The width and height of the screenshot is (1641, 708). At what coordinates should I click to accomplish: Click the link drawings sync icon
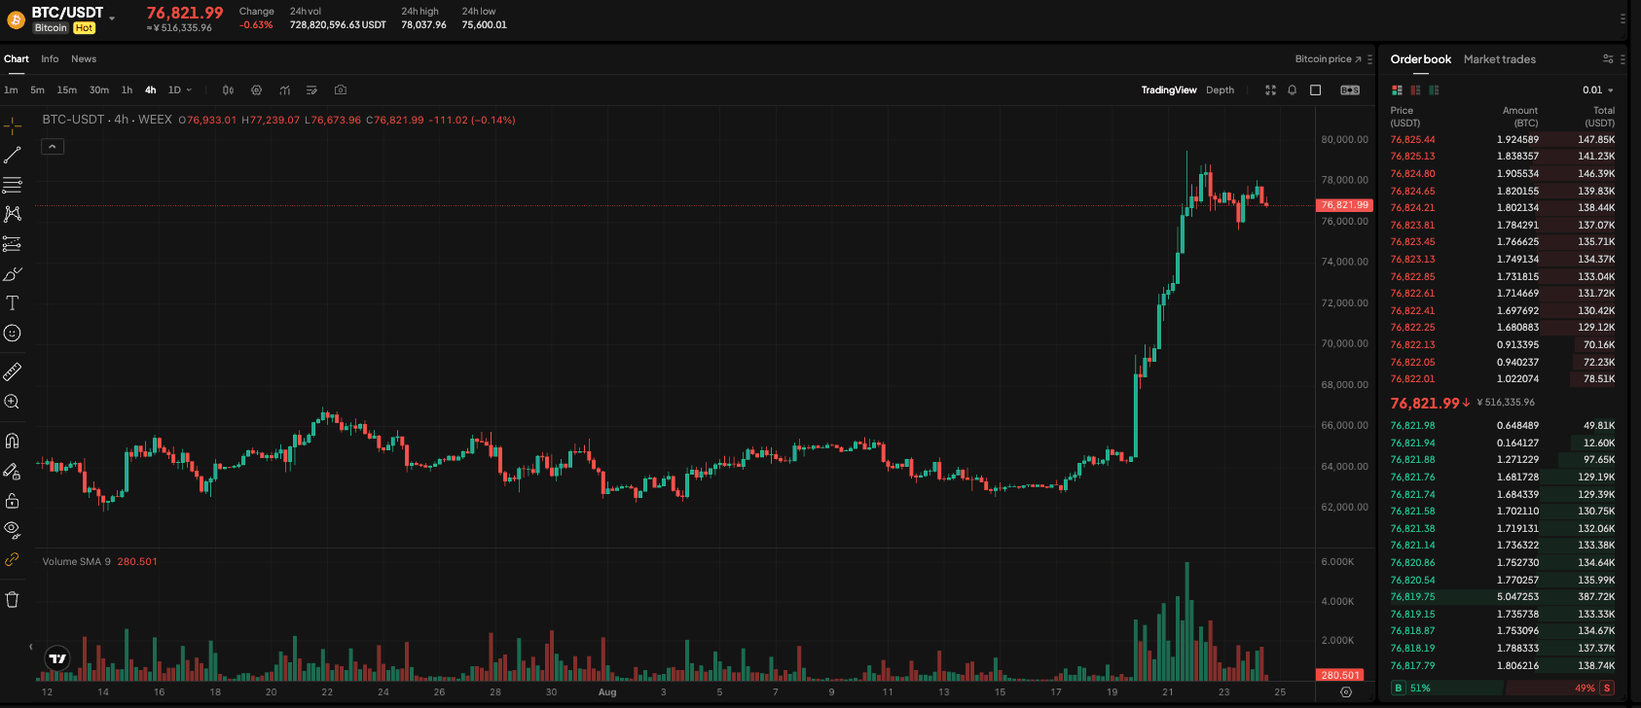point(13,560)
